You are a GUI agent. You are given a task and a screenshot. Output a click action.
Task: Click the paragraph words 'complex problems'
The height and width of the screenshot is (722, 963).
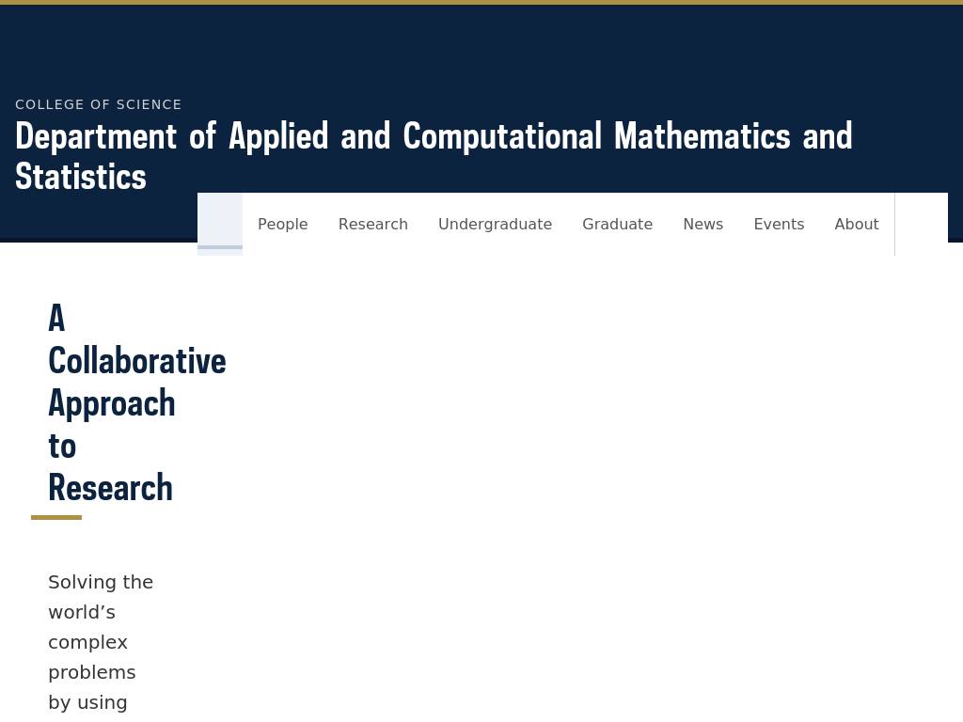pos(91,657)
